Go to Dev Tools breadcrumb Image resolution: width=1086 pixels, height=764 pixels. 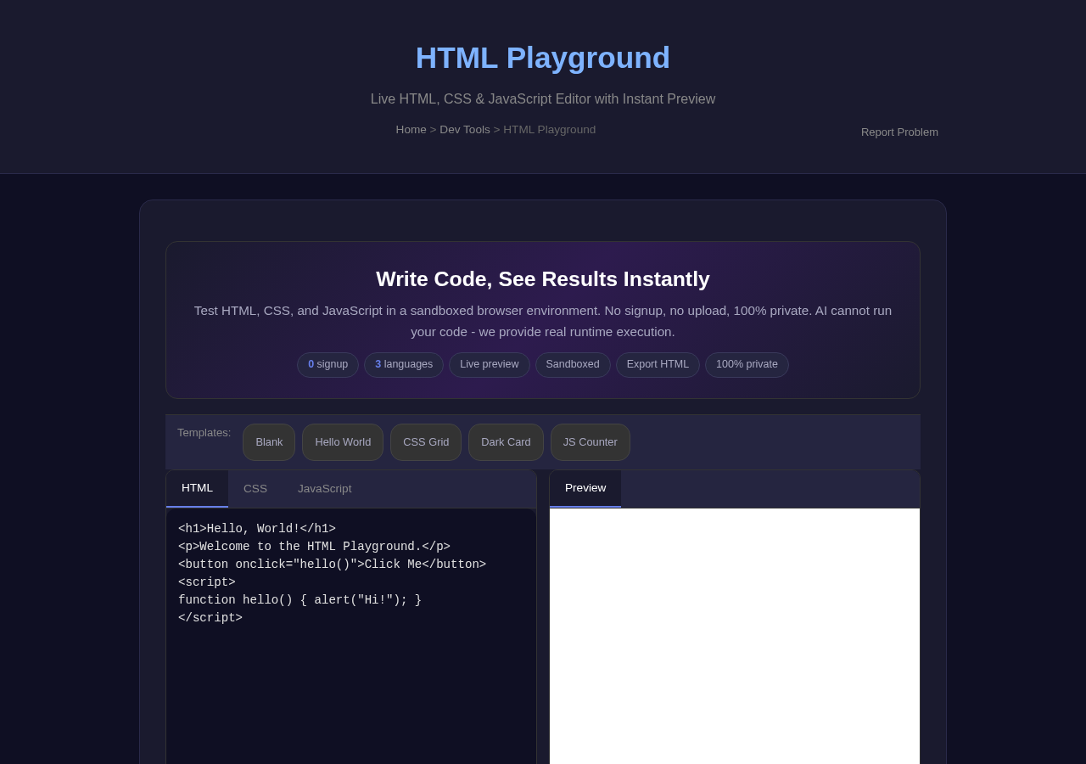tap(465, 130)
